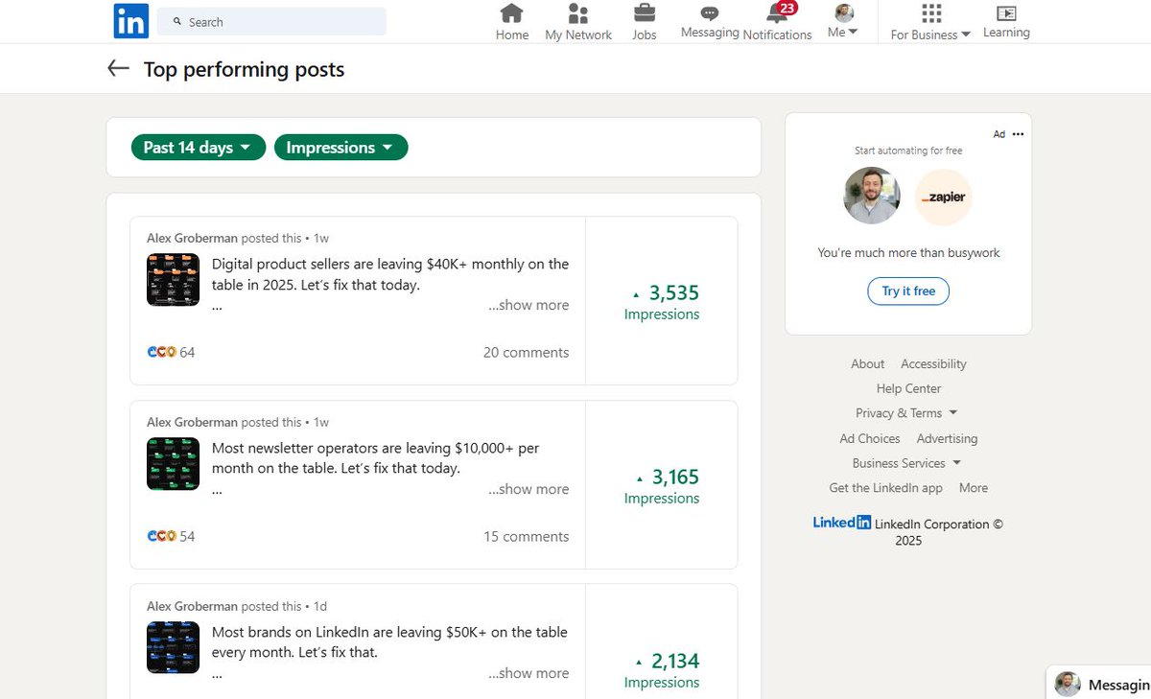The height and width of the screenshot is (699, 1151).
Task: Go back using the left arrow
Action: (118, 68)
